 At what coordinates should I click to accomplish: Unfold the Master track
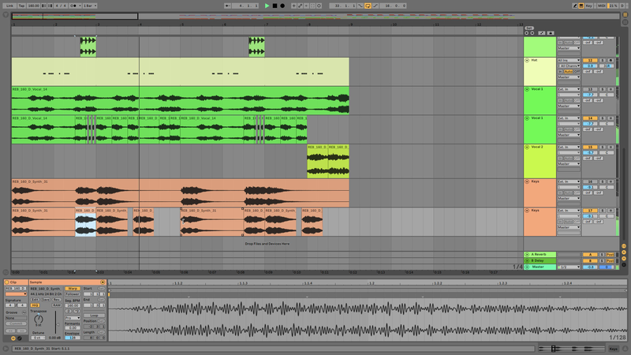tap(527, 267)
